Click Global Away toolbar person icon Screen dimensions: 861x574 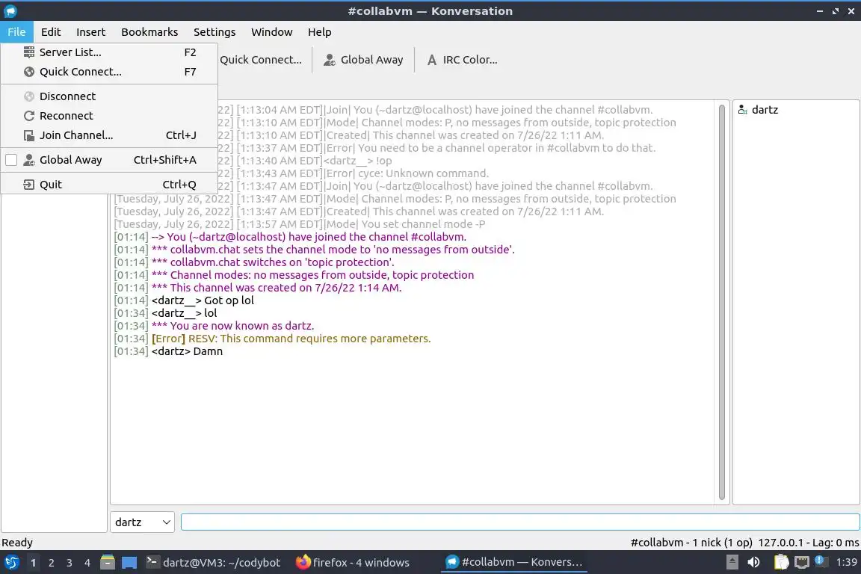coord(330,60)
